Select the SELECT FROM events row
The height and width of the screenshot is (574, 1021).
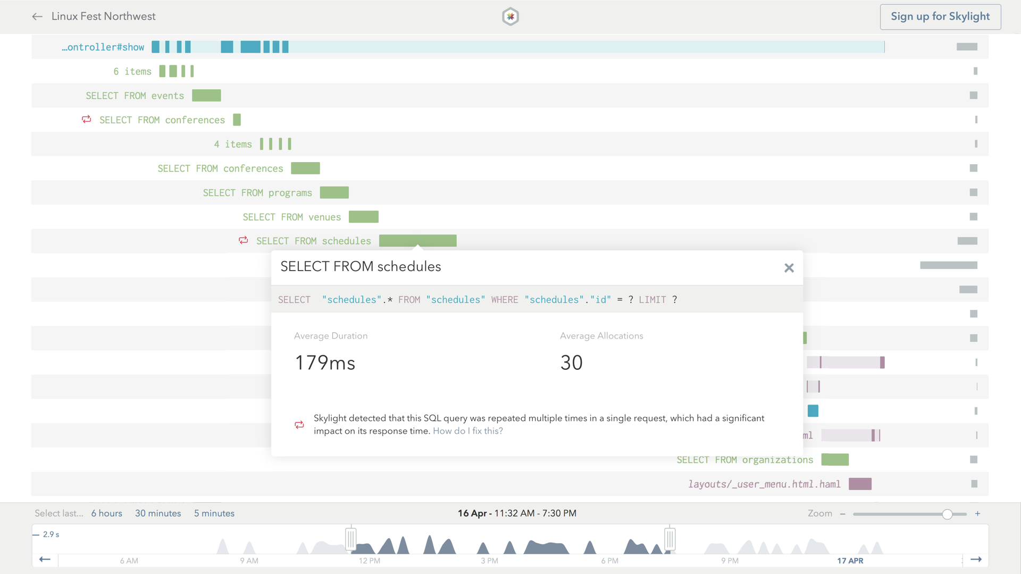[135, 96]
